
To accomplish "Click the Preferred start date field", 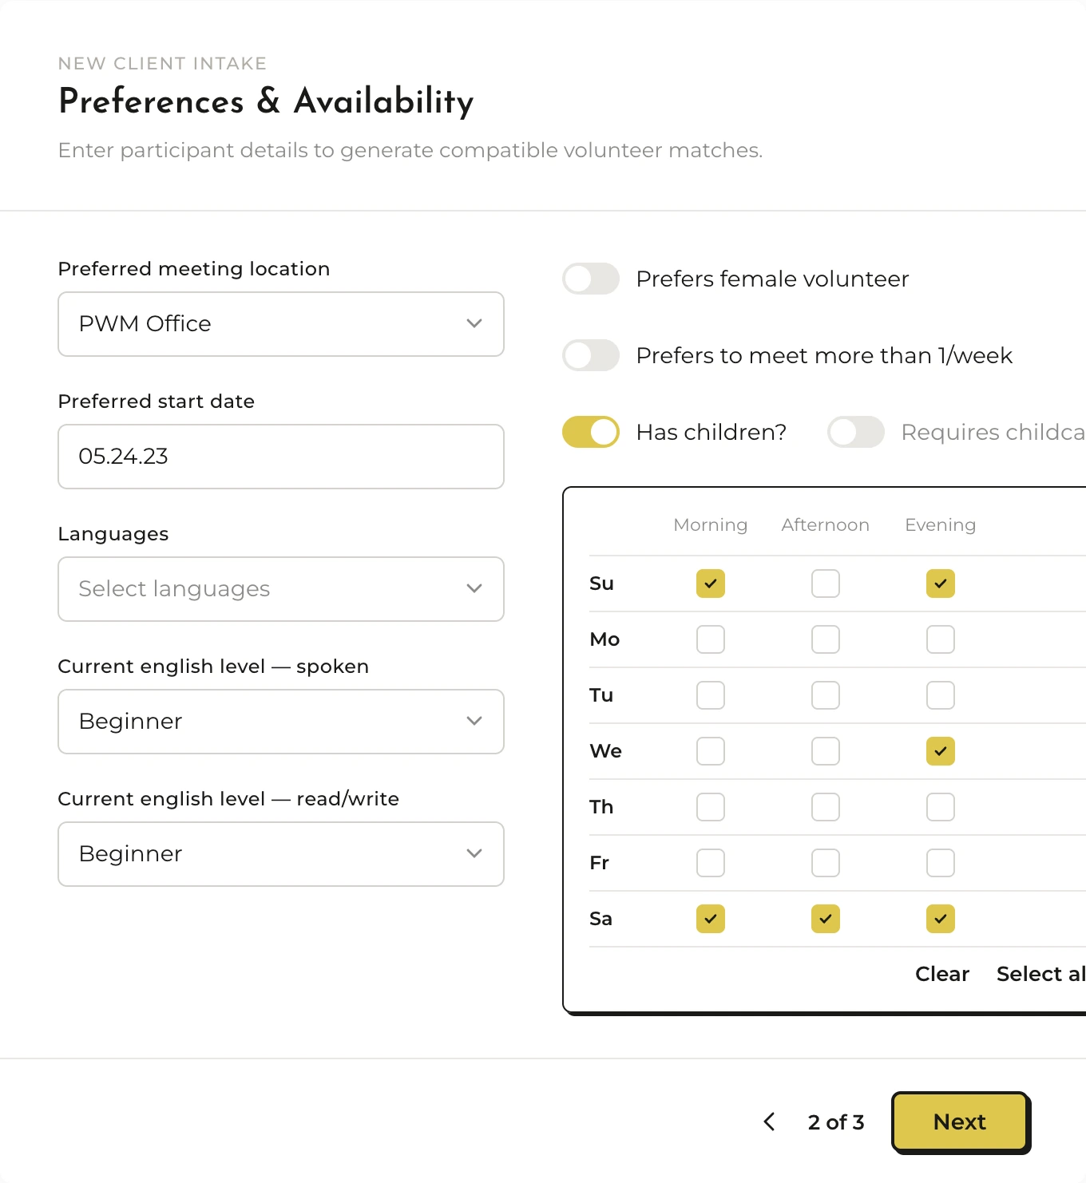I will [x=281, y=457].
